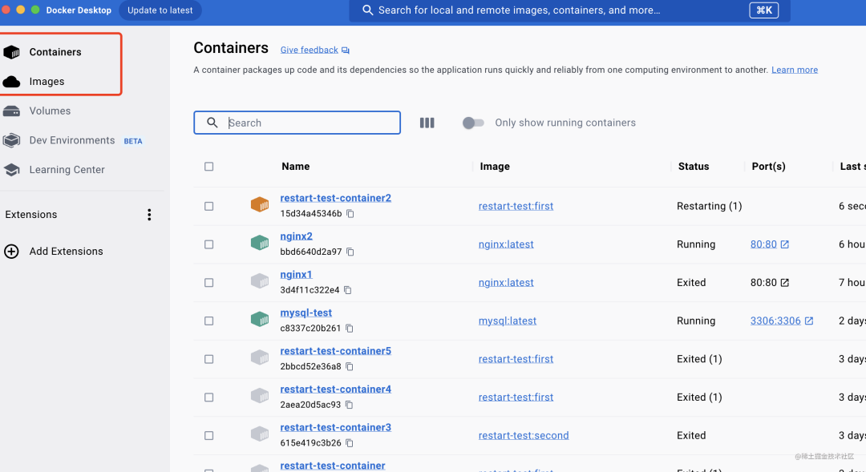
Task: Open restart-test:second image link
Action: pyautogui.click(x=524, y=435)
